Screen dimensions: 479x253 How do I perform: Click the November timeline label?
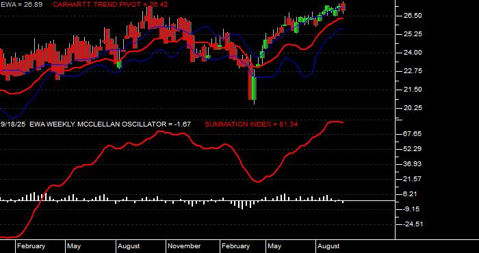pyautogui.click(x=185, y=246)
